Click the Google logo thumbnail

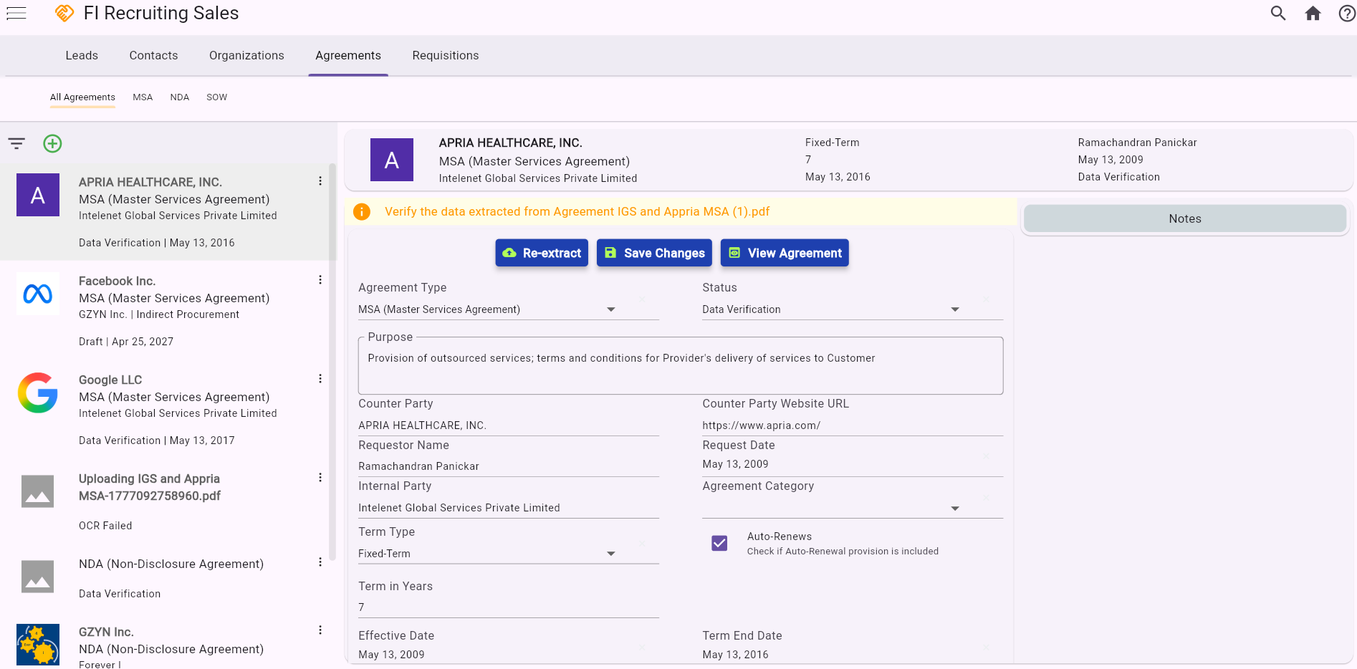[x=38, y=393]
